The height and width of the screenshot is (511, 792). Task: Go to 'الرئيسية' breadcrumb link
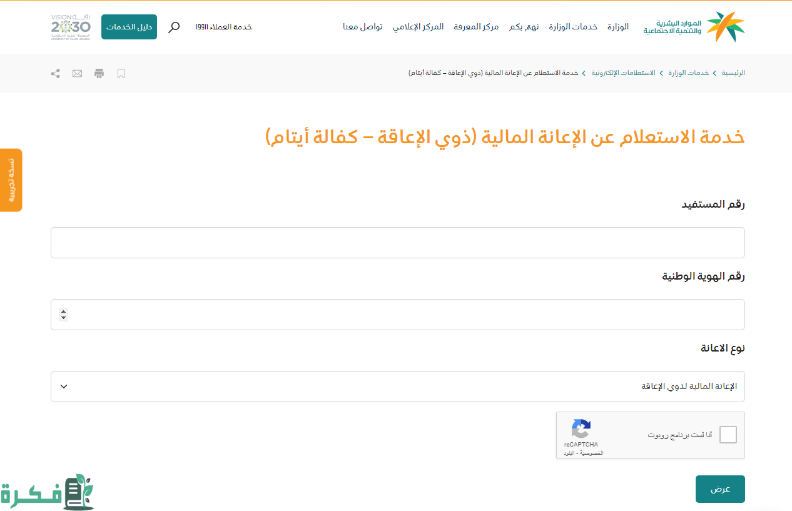(733, 73)
